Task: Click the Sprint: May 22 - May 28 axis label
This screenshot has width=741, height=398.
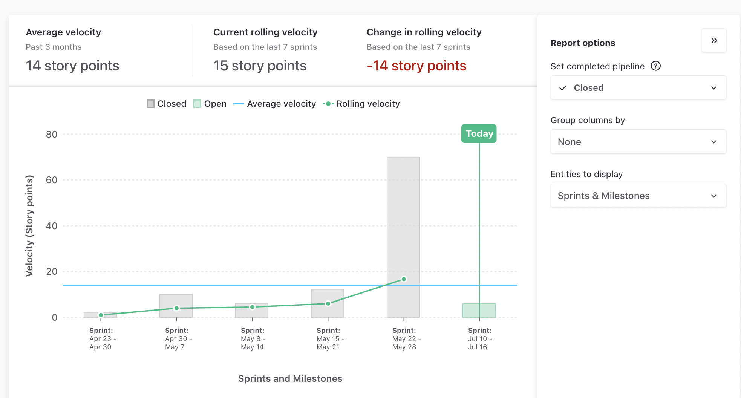Action: (406, 338)
